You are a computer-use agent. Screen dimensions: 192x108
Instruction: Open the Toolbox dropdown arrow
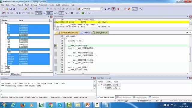pyautogui.click(x=92, y=13)
